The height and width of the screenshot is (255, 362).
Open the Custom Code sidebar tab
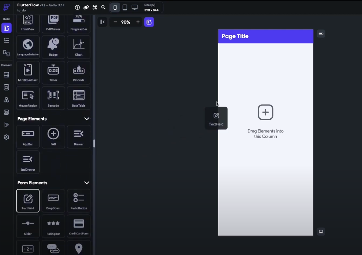(x=7, y=125)
